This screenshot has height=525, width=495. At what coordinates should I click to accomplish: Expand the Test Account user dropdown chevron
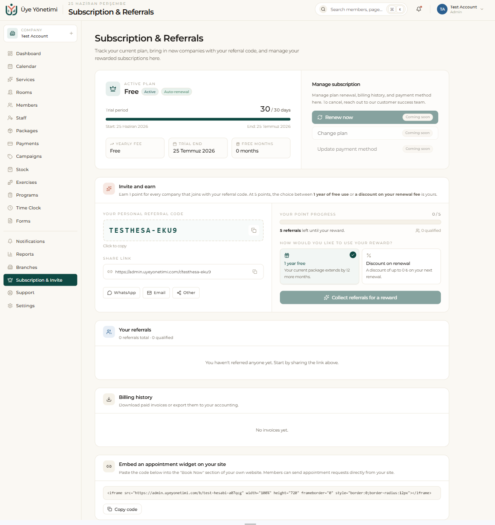[482, 9]
